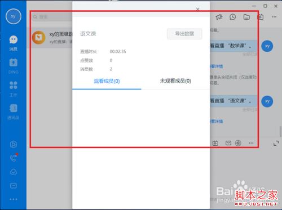The height and width of the screenshot is (210, 282).
Task: Open the sidebar more options dots
Action: click(13, 199)
